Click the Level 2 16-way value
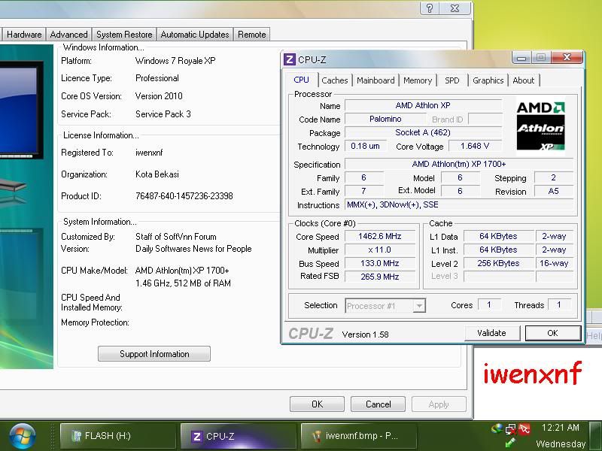 click(x=554, y=264)
